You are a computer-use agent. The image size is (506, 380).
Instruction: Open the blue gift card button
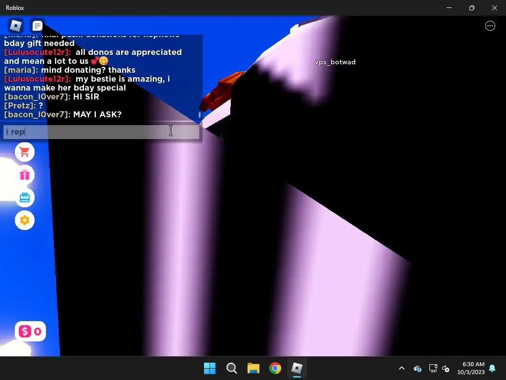25,197
